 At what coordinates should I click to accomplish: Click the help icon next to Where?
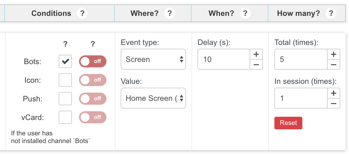[170, 13]
